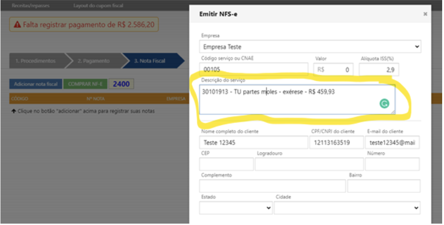Go to step 1. Procedimentos
The image size is (444, 225).
[x=37, y=61]
